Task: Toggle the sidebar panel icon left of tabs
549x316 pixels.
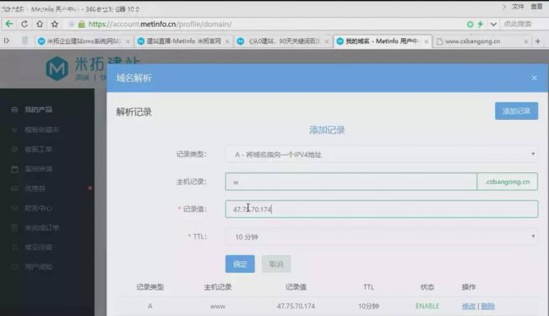Action: click(x=7, y=41)
